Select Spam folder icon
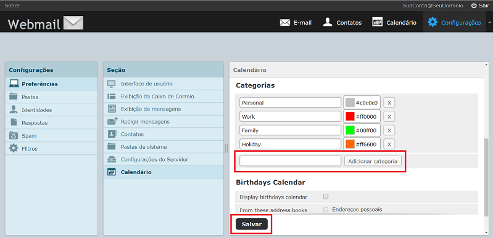This screenshot has height=238, width=493. pyautogui.click(x=14, y=135)
